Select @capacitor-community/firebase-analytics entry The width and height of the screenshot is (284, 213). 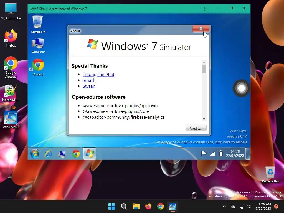point(123,117)
